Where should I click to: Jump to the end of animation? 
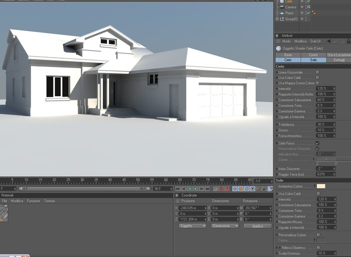[x=208, y=189]
